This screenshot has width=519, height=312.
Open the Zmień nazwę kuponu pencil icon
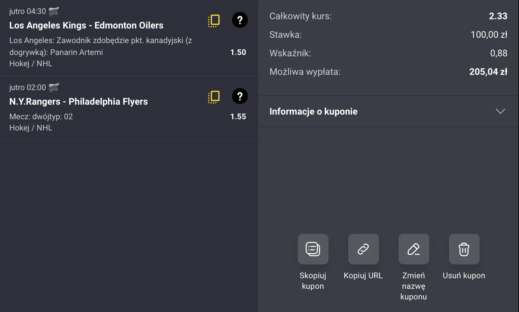pyautogui.click(x=414, y=249)
